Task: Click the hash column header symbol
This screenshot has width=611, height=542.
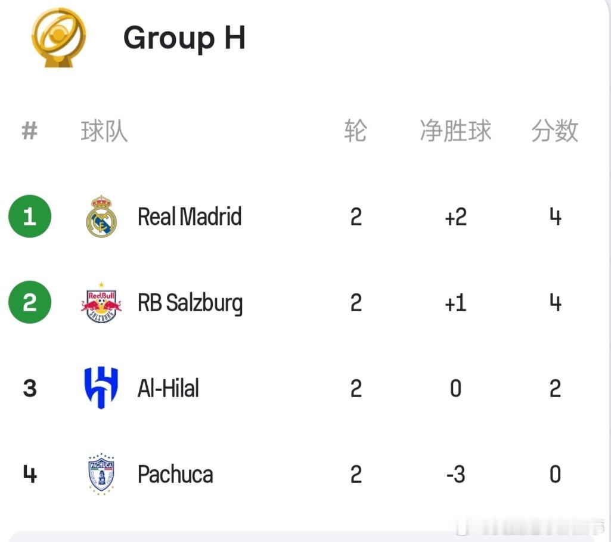Action: pyautogui.click(x=30, y=131)
